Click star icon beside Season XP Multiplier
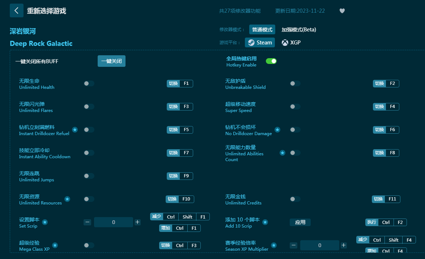The height and width of the screenshot is (259, 425). pyautogui.click(x=274, y=245)
